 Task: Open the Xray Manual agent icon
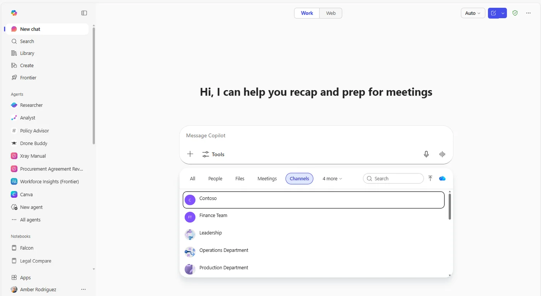click(x=14, y=156)
